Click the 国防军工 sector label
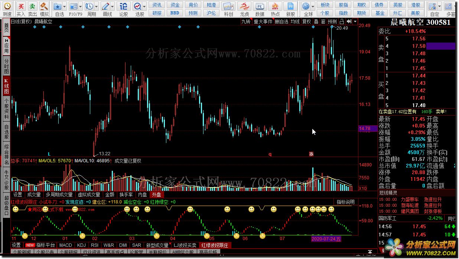 click(x=388, y=218)
